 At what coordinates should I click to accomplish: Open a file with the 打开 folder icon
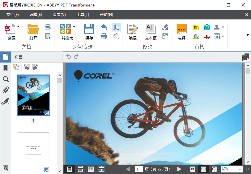click(x=33, y=29)
